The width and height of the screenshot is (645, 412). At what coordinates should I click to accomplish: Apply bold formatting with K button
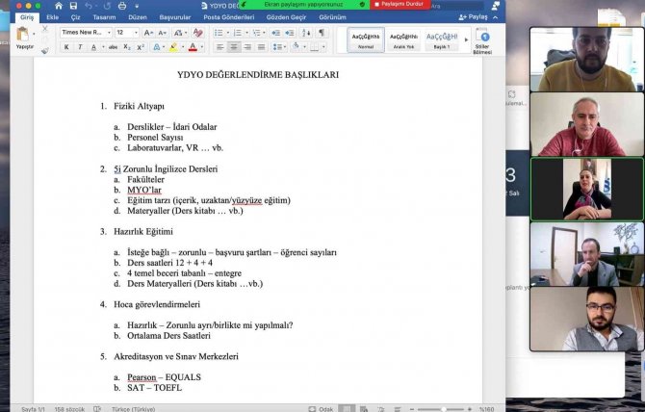click(x=66, y=46)
